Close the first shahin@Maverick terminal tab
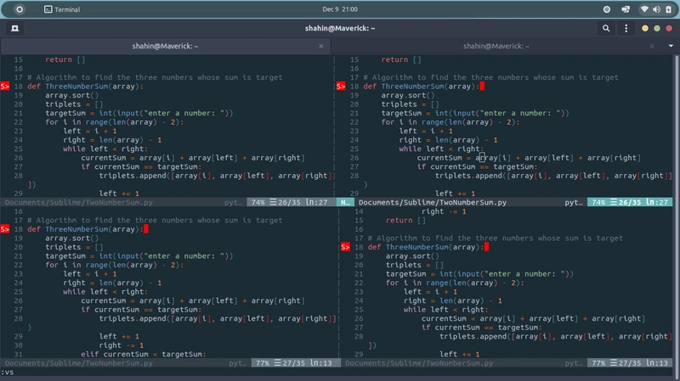This screenshot has height=381, width=680. pos(321,46)
